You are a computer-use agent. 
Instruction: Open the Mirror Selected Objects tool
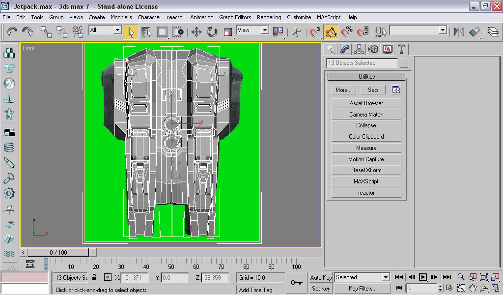459,32
